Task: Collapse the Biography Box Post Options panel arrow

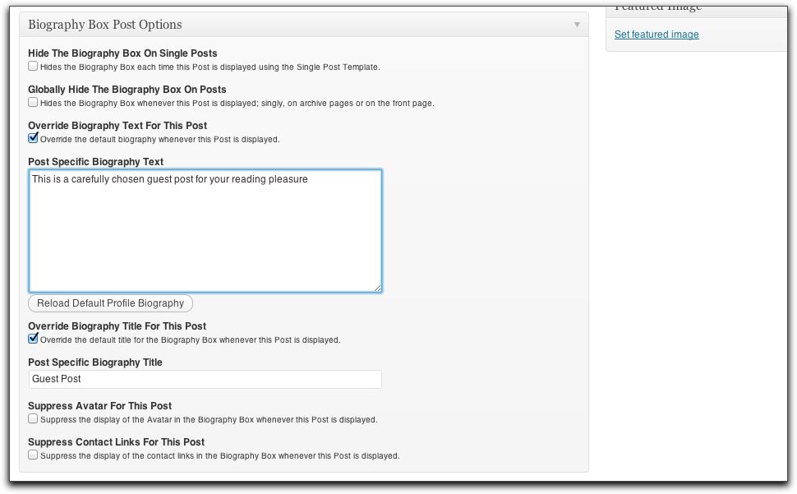Action: point(577,25)
